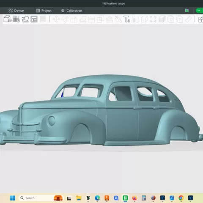The height and width of the screenshot is (203, 203).
Task: Open the Project tab
Action: tap(44, 11)
